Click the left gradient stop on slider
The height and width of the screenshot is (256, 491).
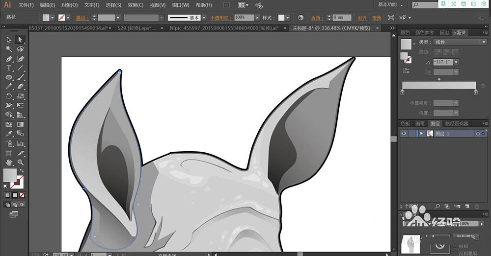403,92
